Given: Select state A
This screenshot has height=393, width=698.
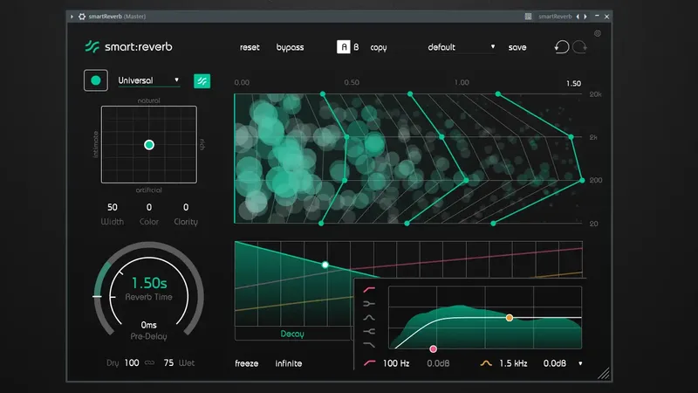Looking at the screenshot, I should (x=344, y=47).
